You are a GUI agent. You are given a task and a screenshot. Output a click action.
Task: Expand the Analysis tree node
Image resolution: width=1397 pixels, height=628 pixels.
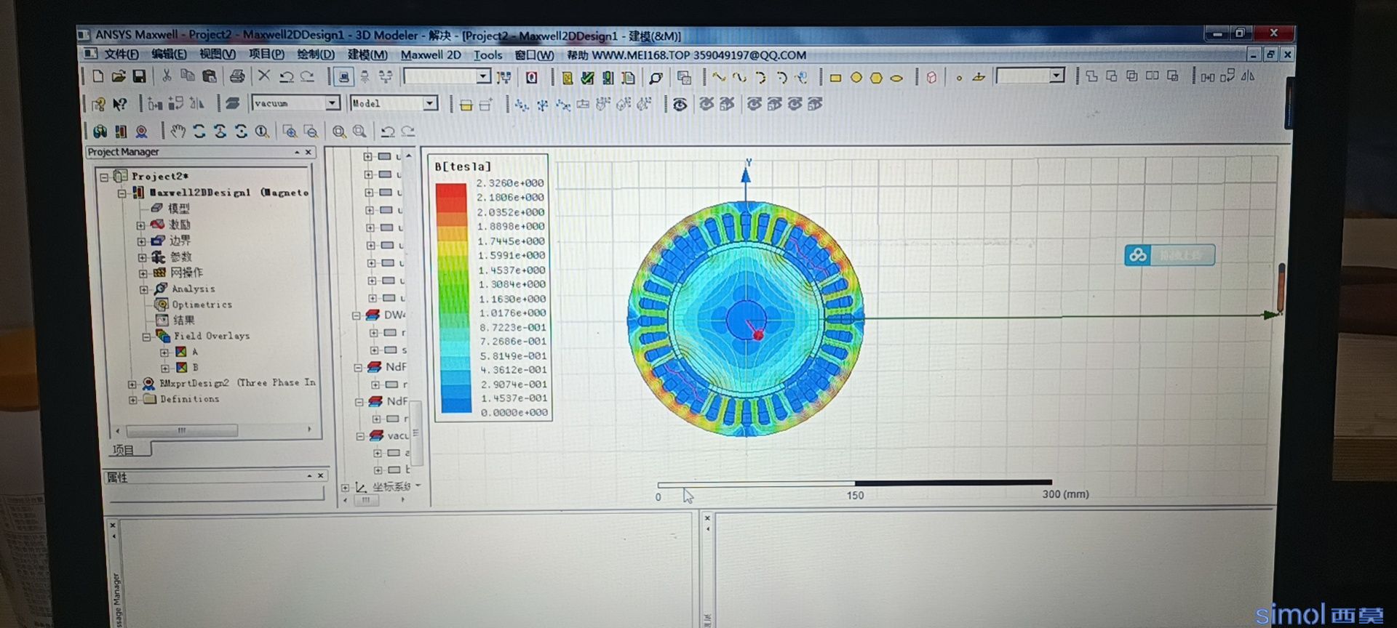click(143, 289)
